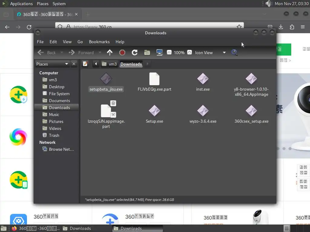Viewport: 310px width, 232px height.
Task: Open the Applications panel menu
Action: point(21,4)
